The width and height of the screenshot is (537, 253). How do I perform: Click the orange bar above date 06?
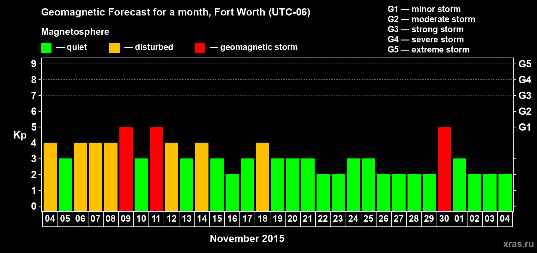point(81,177)
